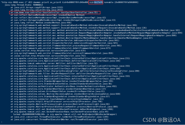Click SocketProcessorBase.run line
Viewport: 185px width, 125px height.
click(x=59, y=112)
